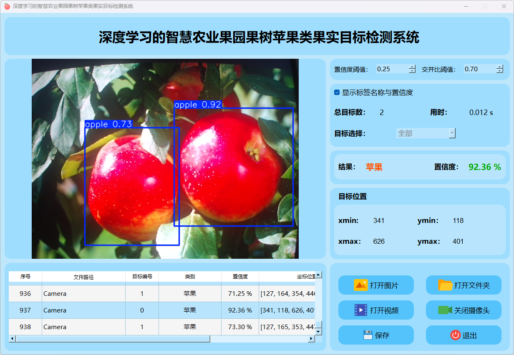Click the 总目标数 value 2

(382, 112)
